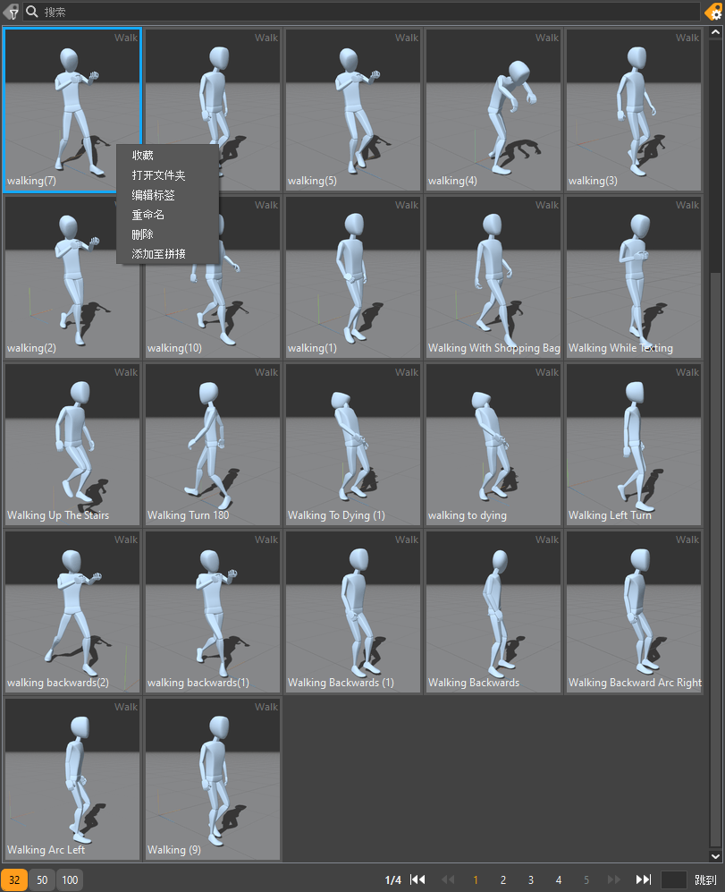Choose 添加至拼接 from the context menu
The height and width of the screenshot is (892, 725).
click(x=168, y=254)
